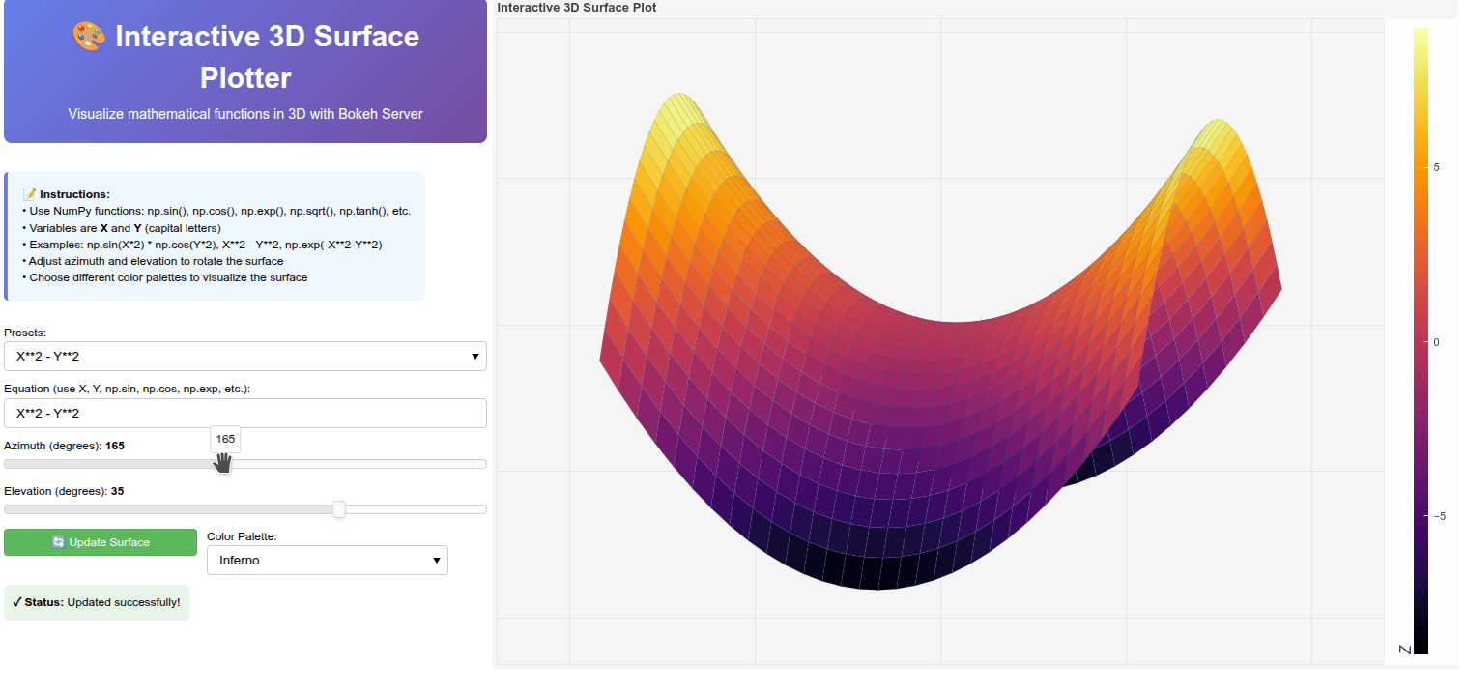Click the 5 tick label on the color bar
The height and width of the screenshot is (694, 1466).
(x=1436, y=167)
